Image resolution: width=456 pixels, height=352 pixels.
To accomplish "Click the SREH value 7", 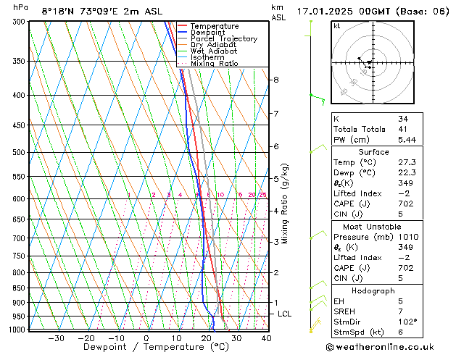I will click(400, 311).
